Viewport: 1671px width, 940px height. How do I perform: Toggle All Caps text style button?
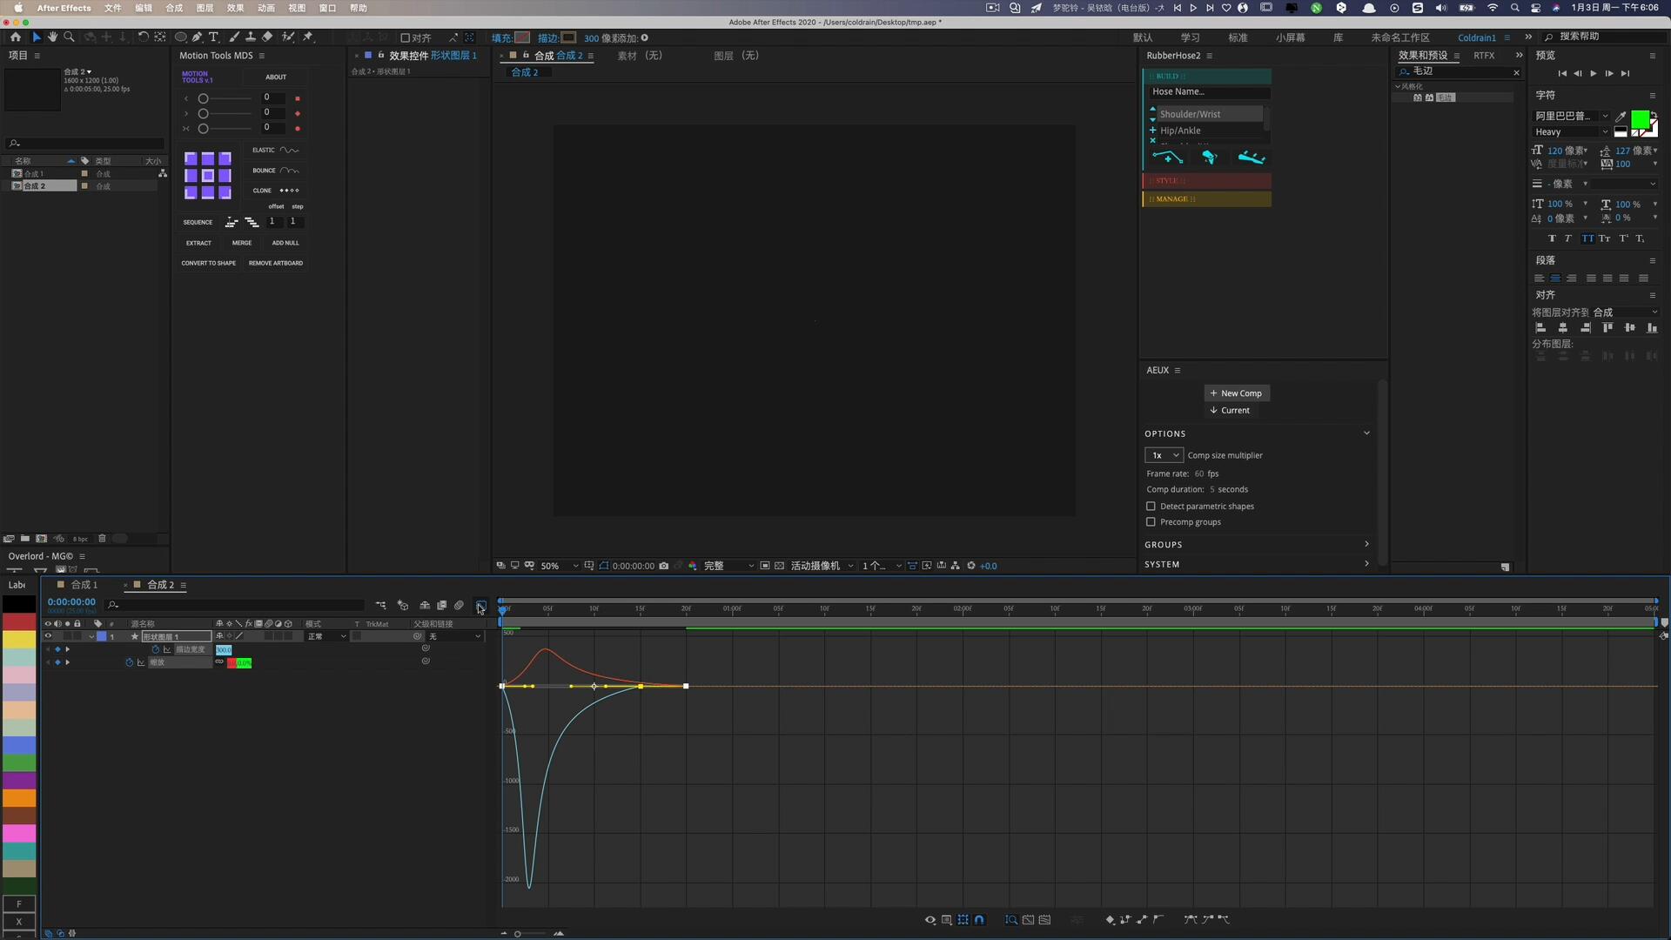pos(1588,238)
